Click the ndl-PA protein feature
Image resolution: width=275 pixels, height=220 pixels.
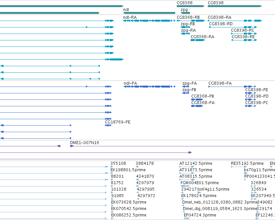click(x=149, y=87)
